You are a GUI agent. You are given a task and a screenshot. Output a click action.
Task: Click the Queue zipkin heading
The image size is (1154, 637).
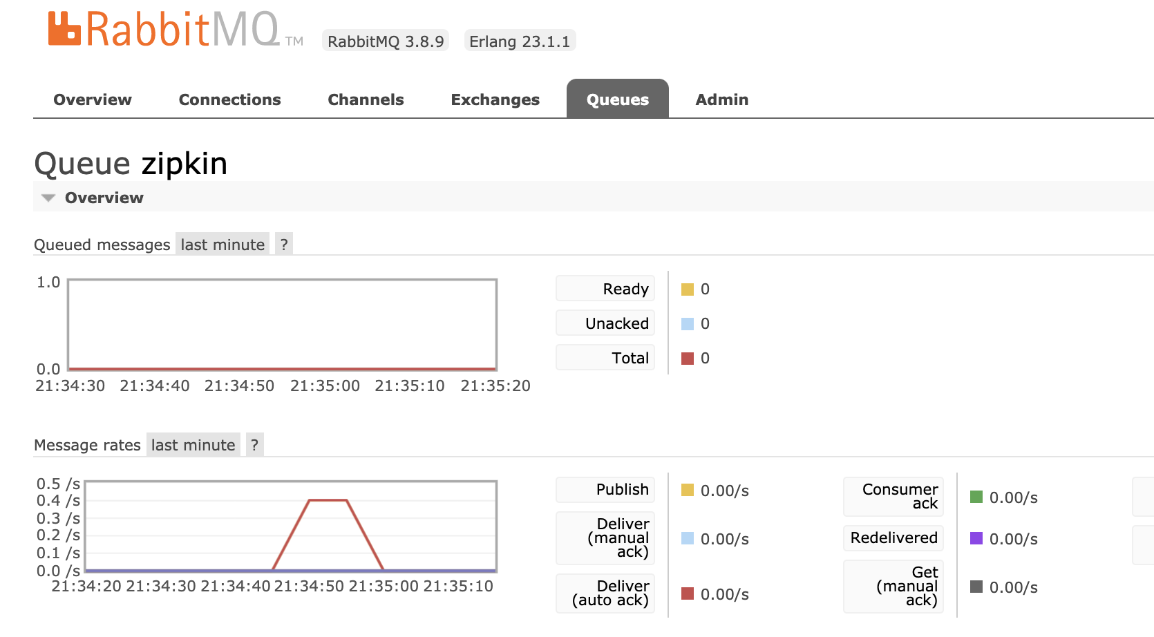tap(131, 164)
